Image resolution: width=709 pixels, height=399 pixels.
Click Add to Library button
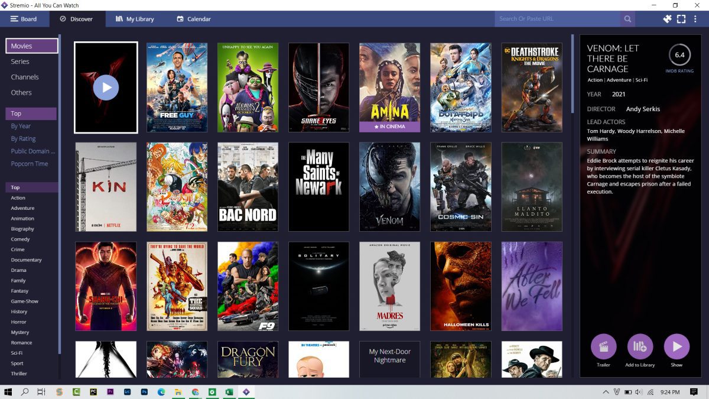pyautogui.click(x=640, y=347)
